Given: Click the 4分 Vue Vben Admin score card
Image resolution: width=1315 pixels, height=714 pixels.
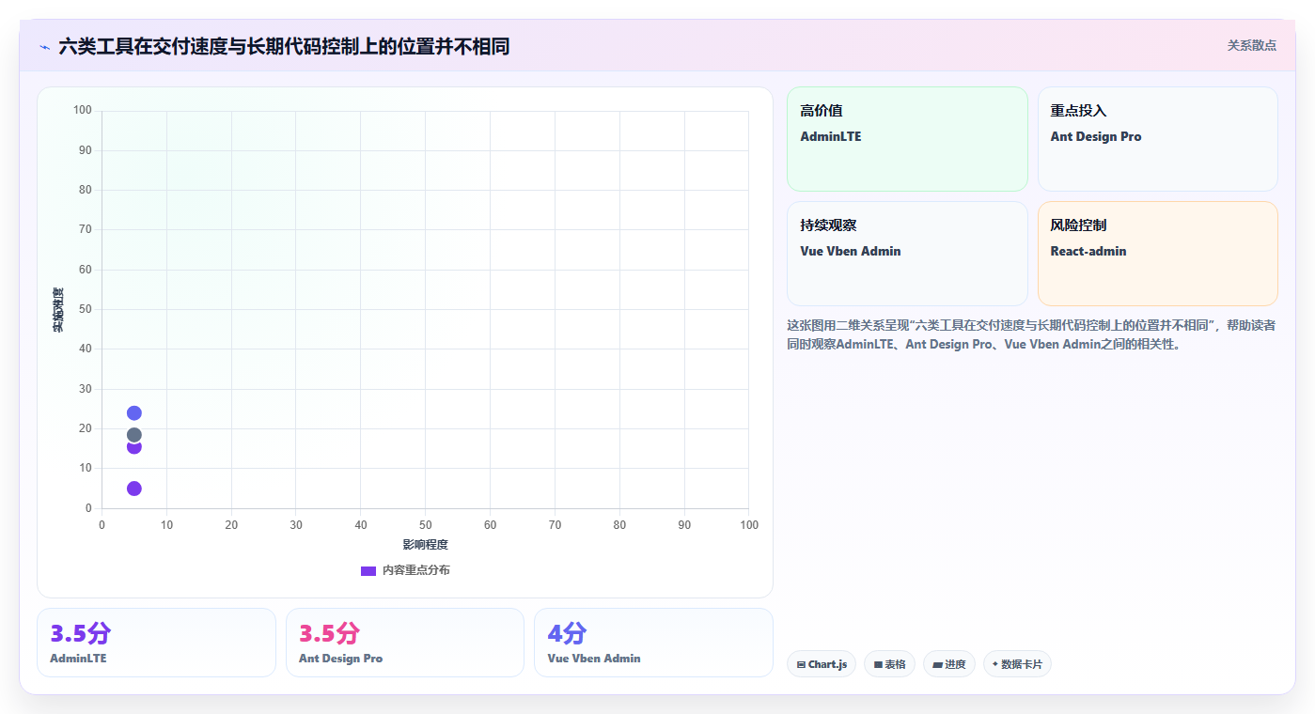Looking at the screenshot, I should click(x=653, y=643).
